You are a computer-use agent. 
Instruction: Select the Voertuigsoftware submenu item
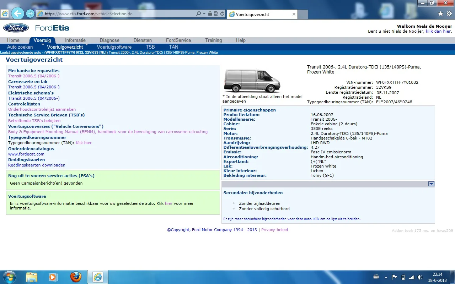114,47
